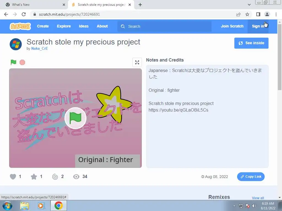This screenshot has height=211, width=282.
Task: Open the Chrome three-dot menu
Action: 276,14
